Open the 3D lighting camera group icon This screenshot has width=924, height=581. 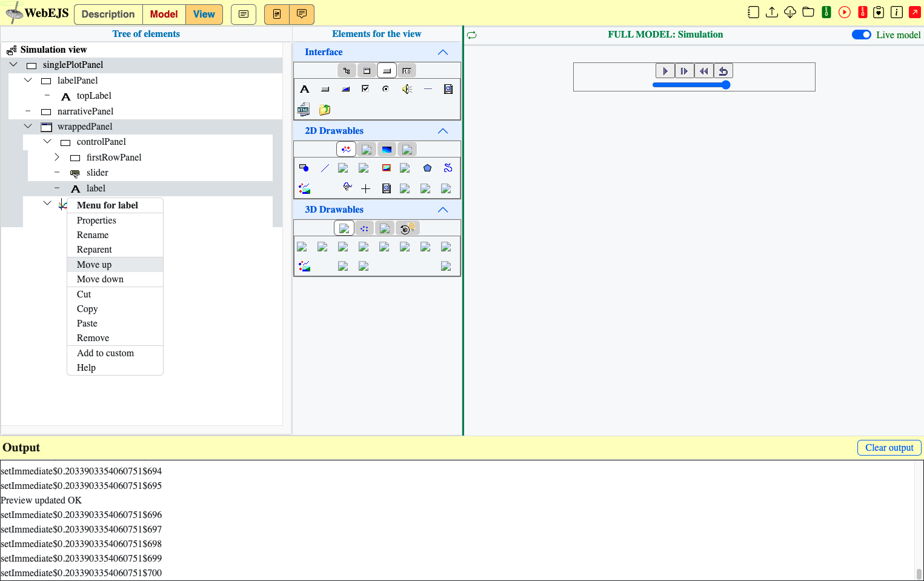(x=407, y=228)
